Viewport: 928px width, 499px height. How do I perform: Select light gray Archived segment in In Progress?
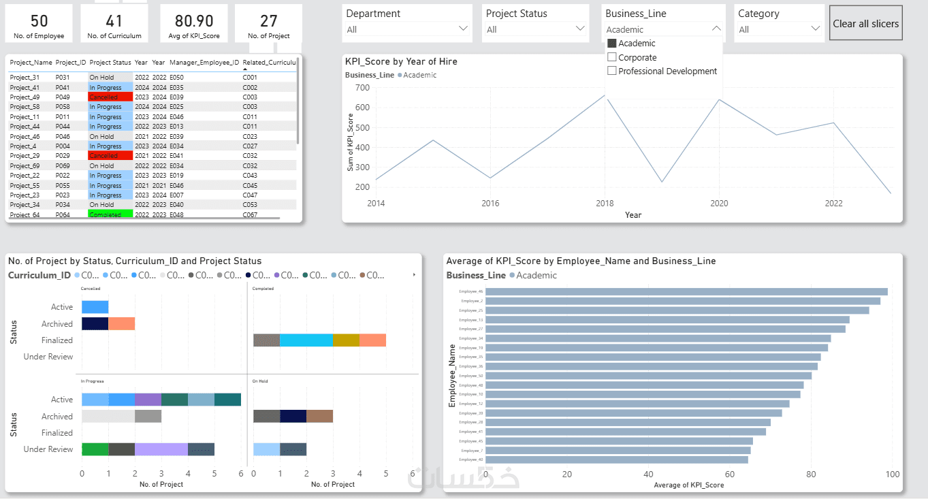click(108, 416)
